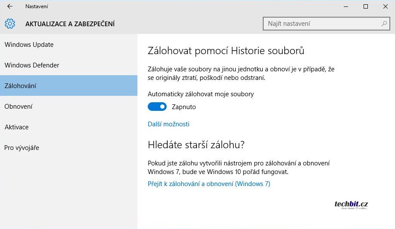The image size is (395, 229).
Task: Close the Nastavení window
Action: 385,6
